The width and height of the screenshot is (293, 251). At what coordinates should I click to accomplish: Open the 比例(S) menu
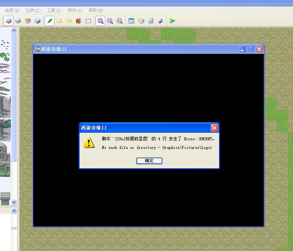[x=33, y=10]
